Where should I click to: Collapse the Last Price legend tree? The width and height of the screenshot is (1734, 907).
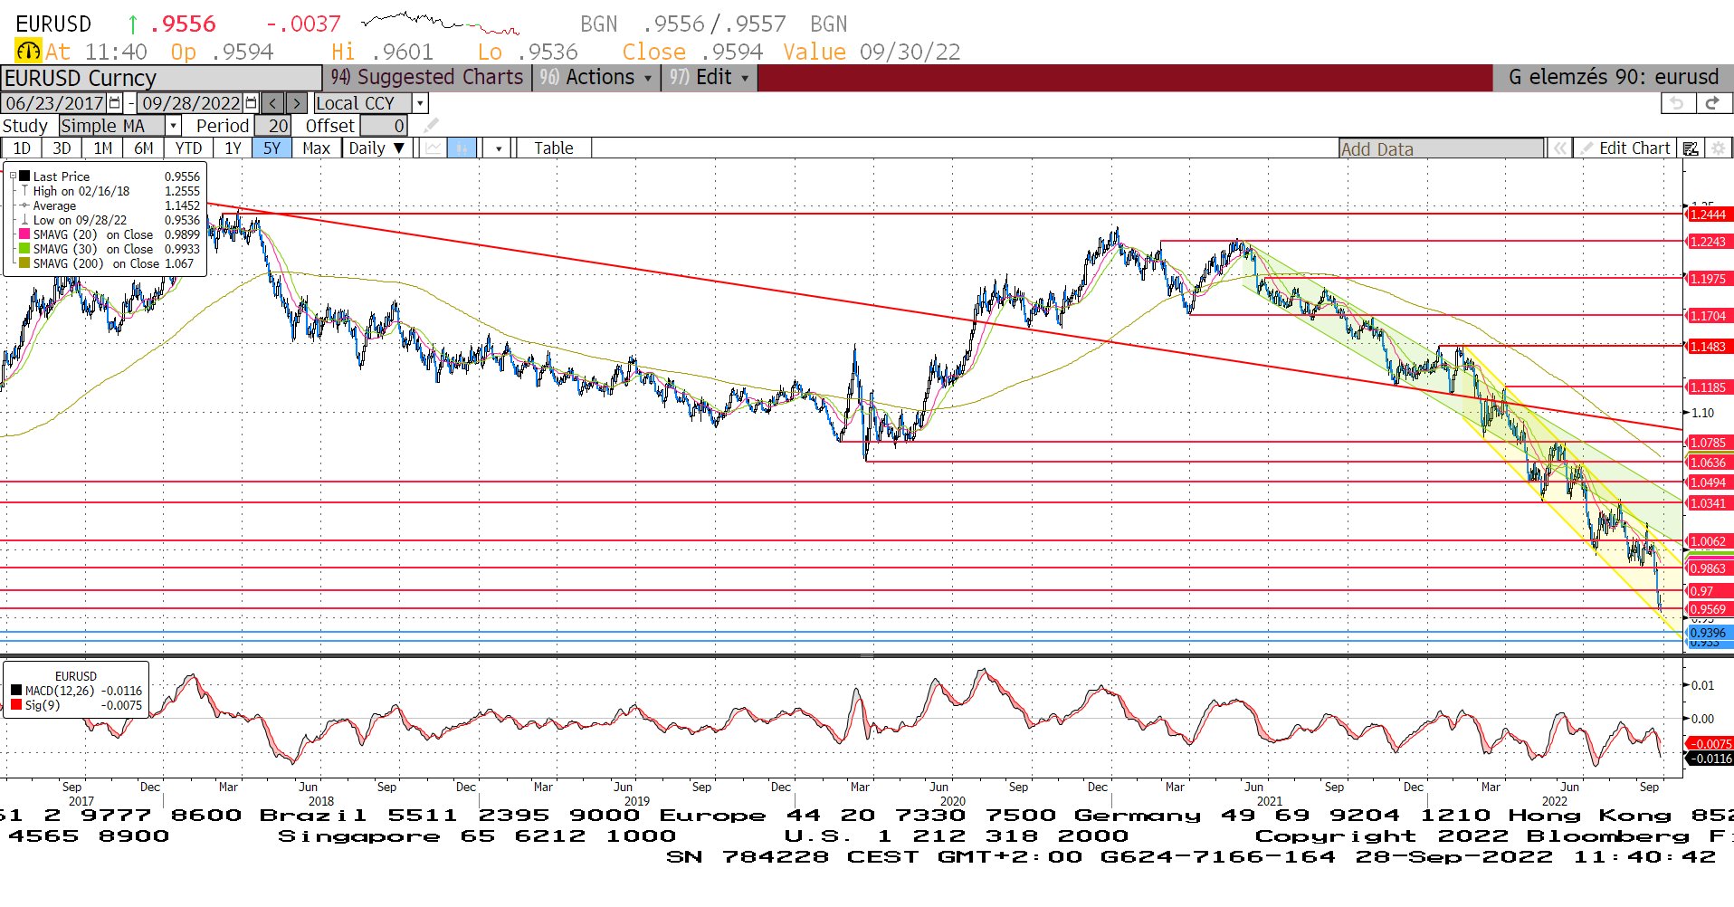tap(13, 177)
